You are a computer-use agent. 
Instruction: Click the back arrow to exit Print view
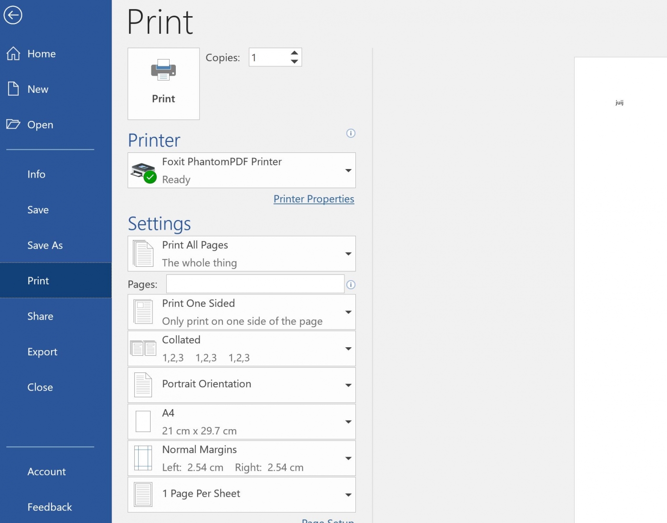(13, 15)
